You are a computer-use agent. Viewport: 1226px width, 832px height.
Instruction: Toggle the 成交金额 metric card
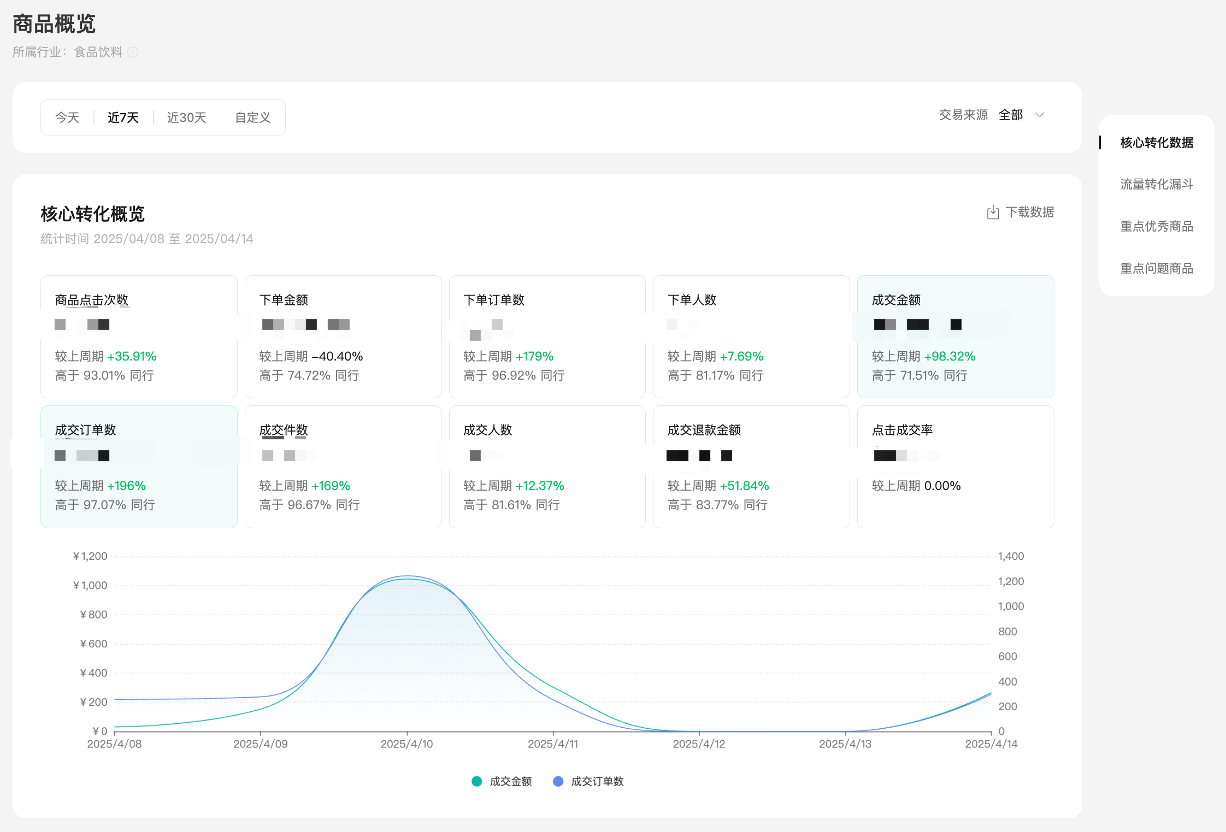coord(955,337)
